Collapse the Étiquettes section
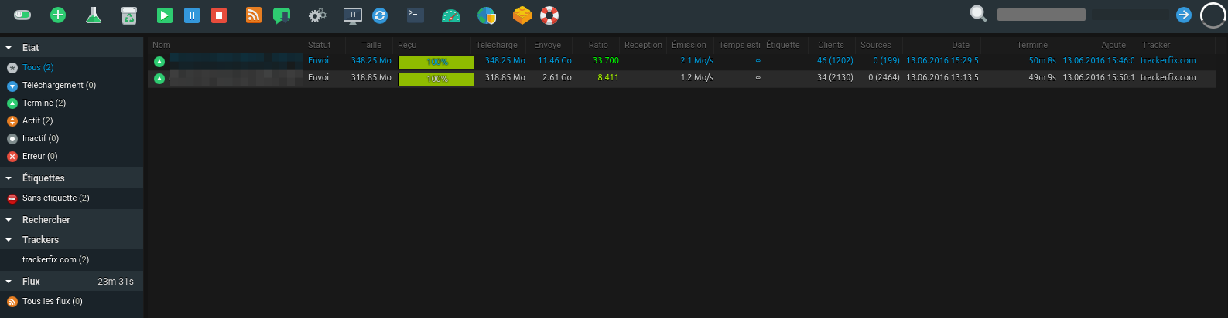This screenshot has height=318, width=1228. pos(9,178)
